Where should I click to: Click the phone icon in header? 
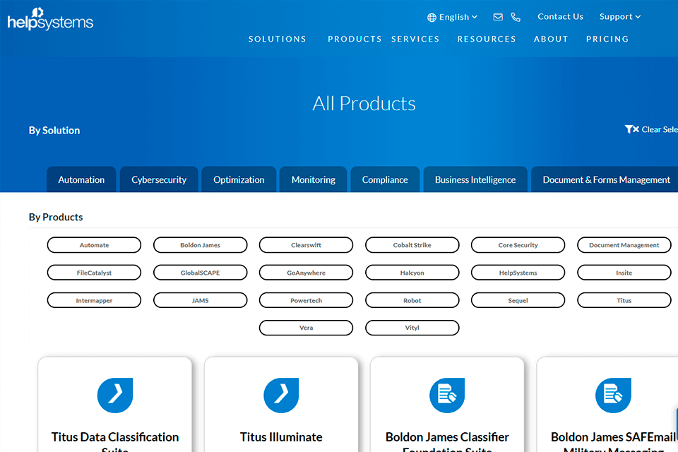(x=516, y=17)
